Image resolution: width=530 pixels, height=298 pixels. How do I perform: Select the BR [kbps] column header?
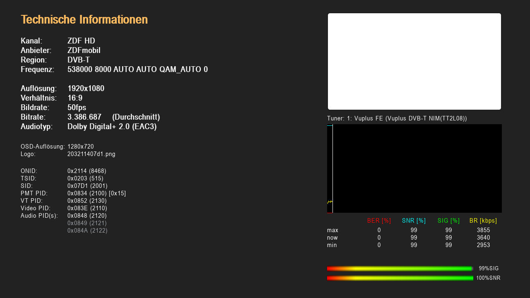point(483,221)
